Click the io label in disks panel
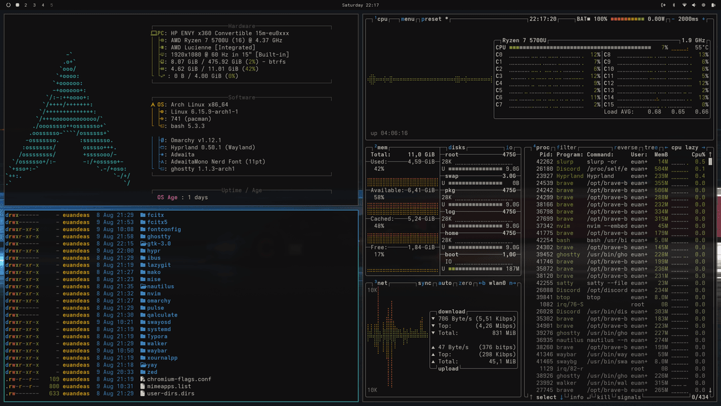 coord(509,147)
